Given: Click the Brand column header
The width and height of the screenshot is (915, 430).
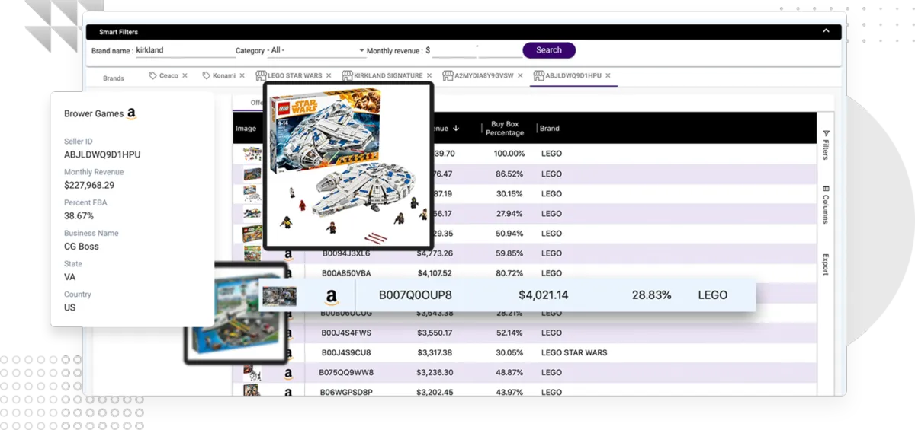Looking at the screenshot, I should tap(550, 128).
